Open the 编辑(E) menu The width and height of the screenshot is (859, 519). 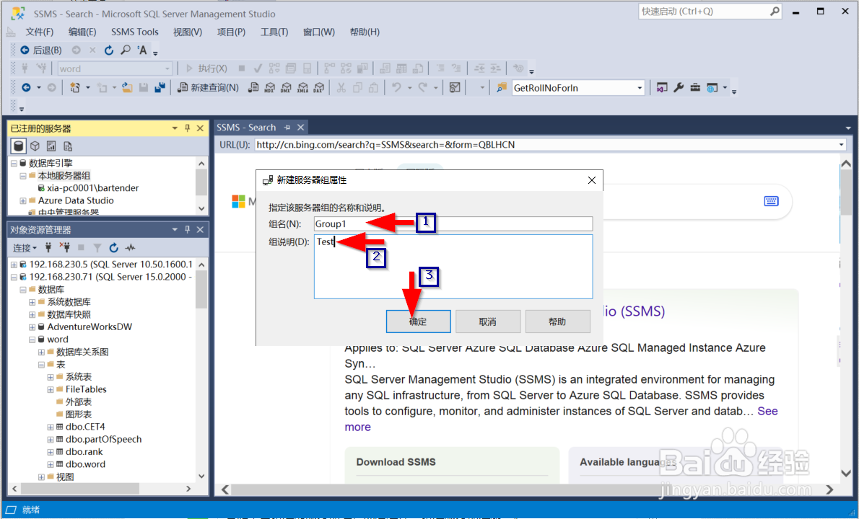pyautogui.click(x=82, y=32)
